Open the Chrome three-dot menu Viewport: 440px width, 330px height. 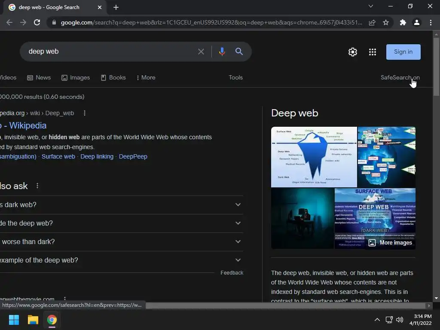(431, 22)
